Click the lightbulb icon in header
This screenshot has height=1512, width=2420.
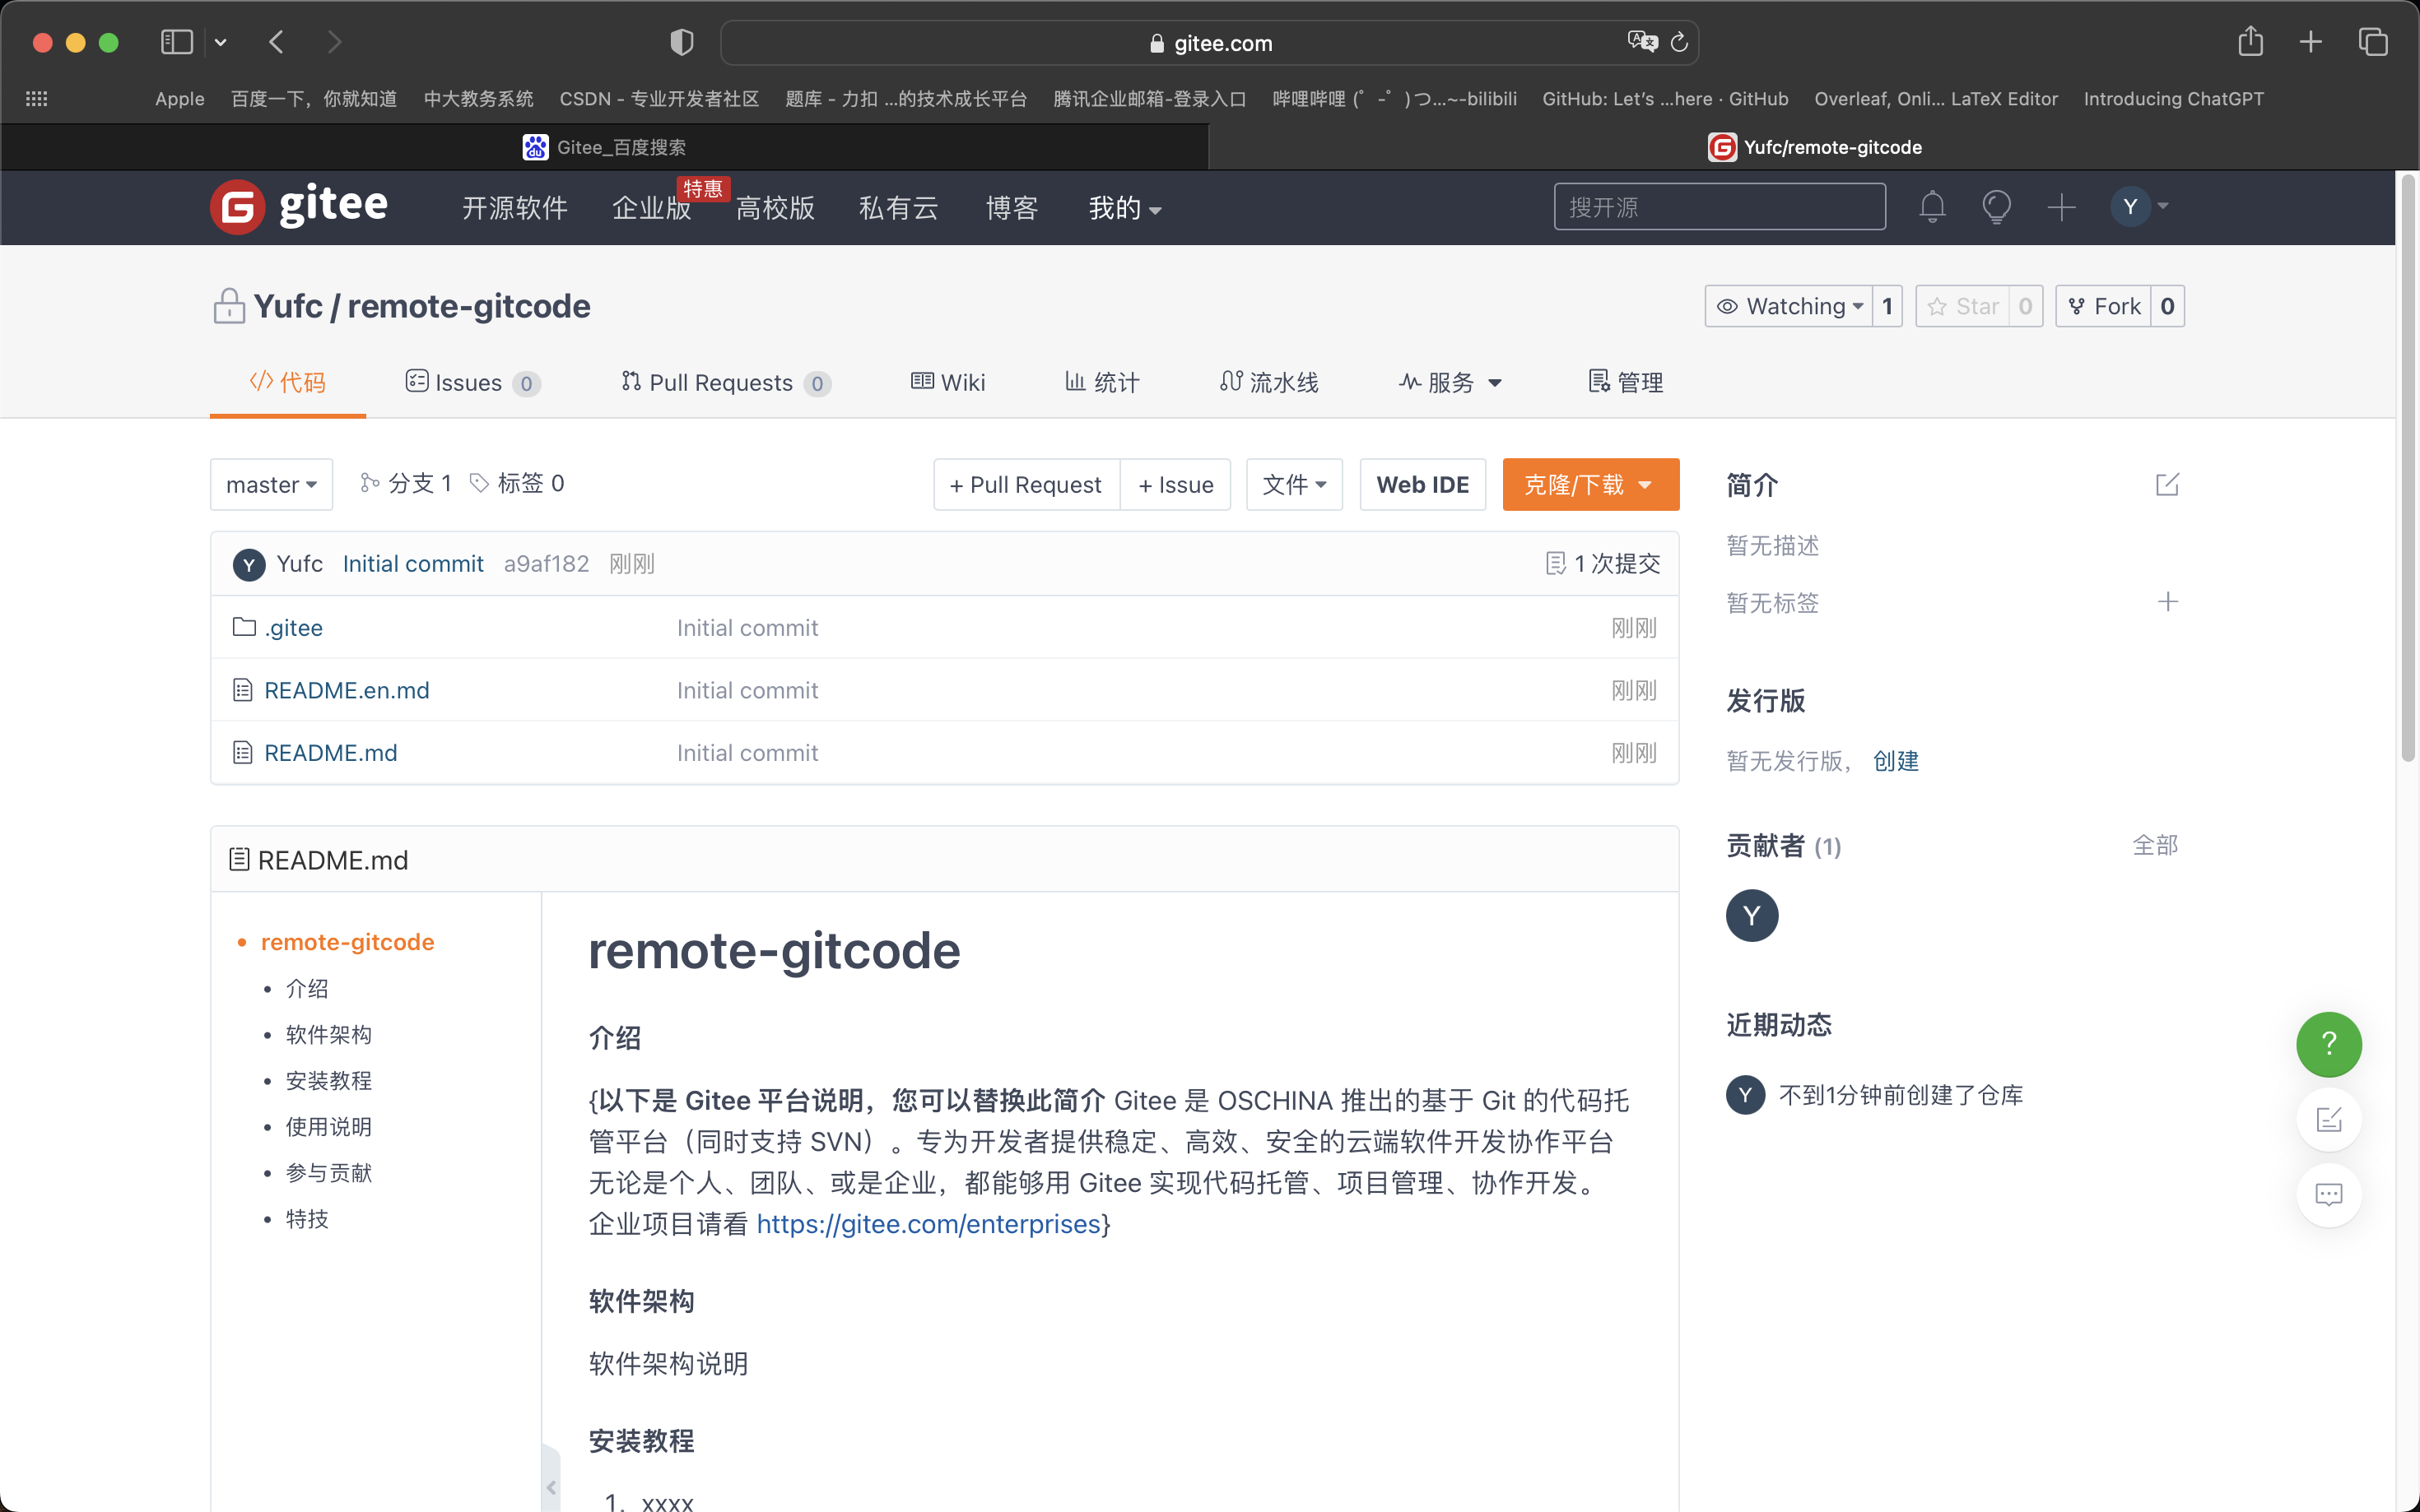tap(1996, 207)
